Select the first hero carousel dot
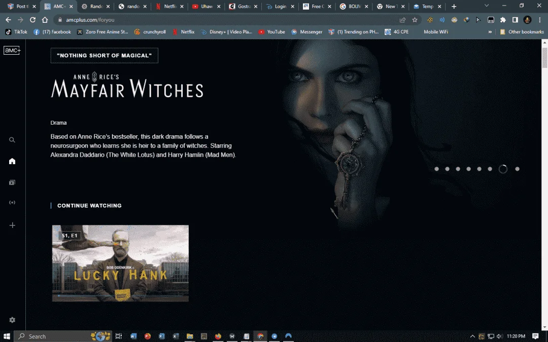 point(436,169)
